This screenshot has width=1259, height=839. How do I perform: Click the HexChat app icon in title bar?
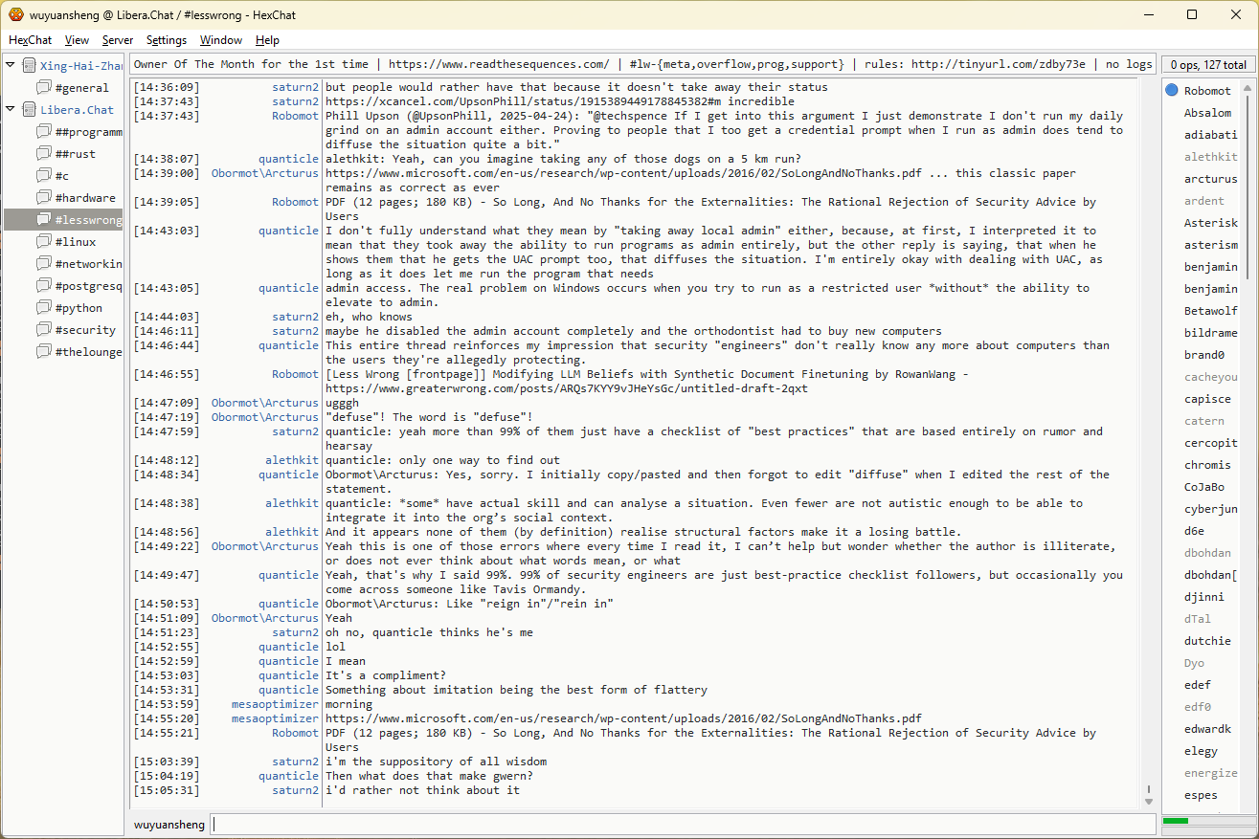coord(15,14)
